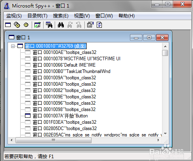Open the 窗口(W) menu
The height and width of the screenshot is (161, 193).
pos(104,16)
